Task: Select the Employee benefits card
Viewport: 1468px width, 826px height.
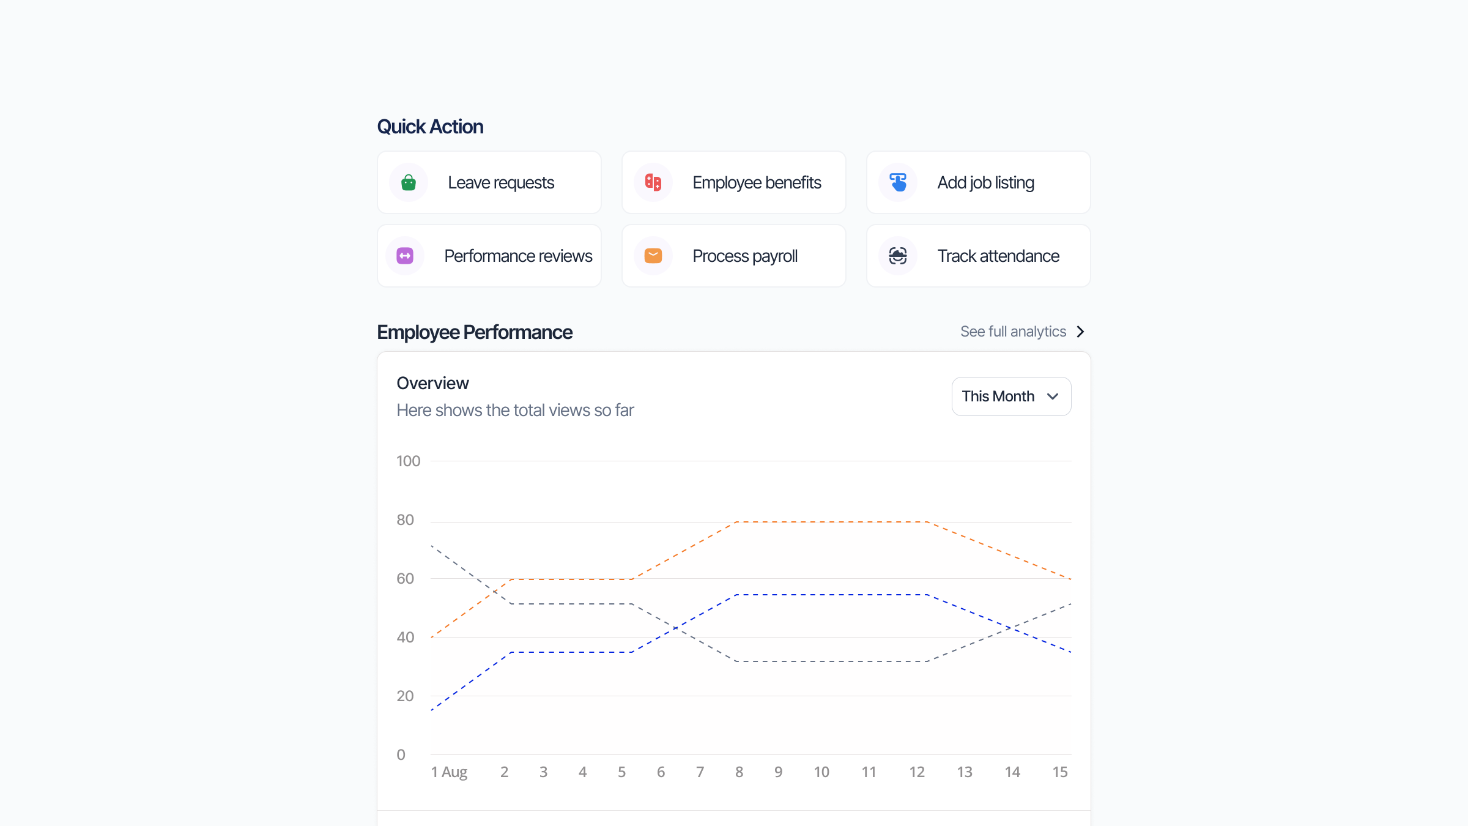Action: (733, 182)
